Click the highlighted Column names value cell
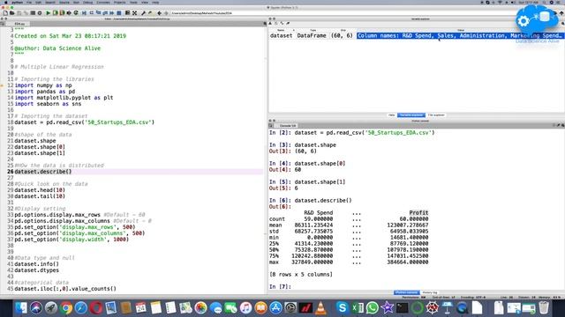This screenshot has width=565, height=317. click(460, 35)
